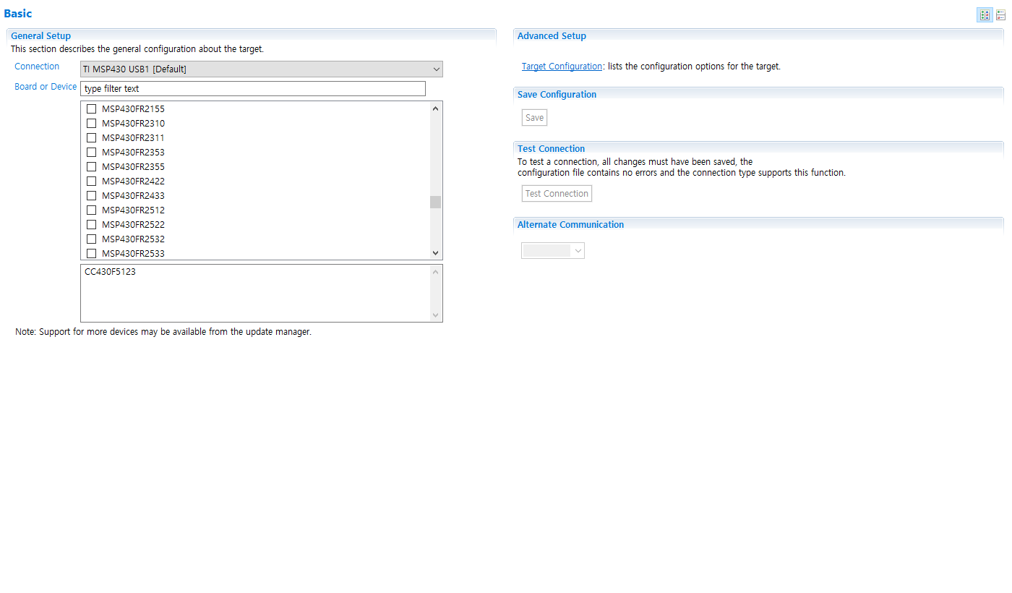Click the device list scroll up arrow
Screen dimensions: 1012x593
pos(435,108)
